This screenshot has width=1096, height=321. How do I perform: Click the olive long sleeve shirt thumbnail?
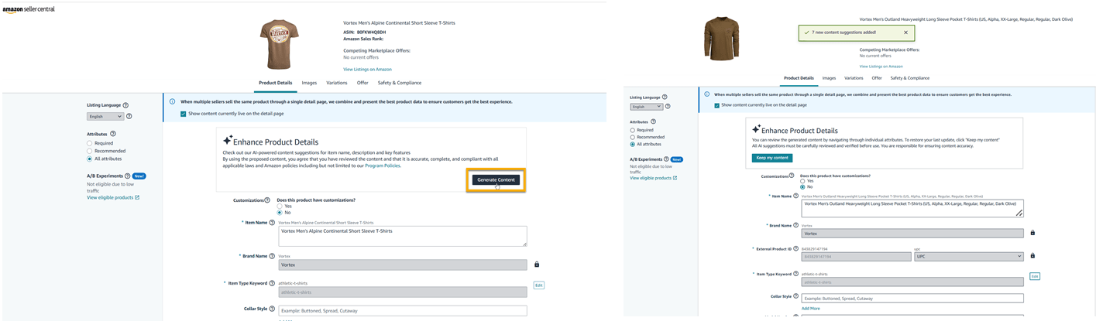[721, 39]
